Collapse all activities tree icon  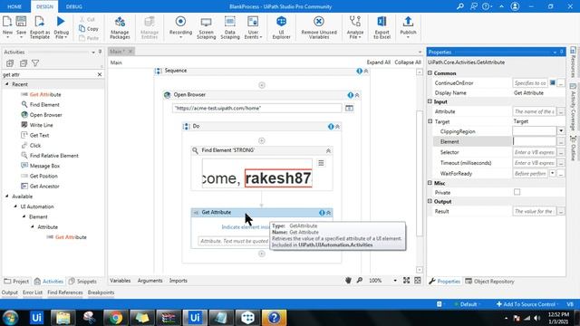pos(23,63)
